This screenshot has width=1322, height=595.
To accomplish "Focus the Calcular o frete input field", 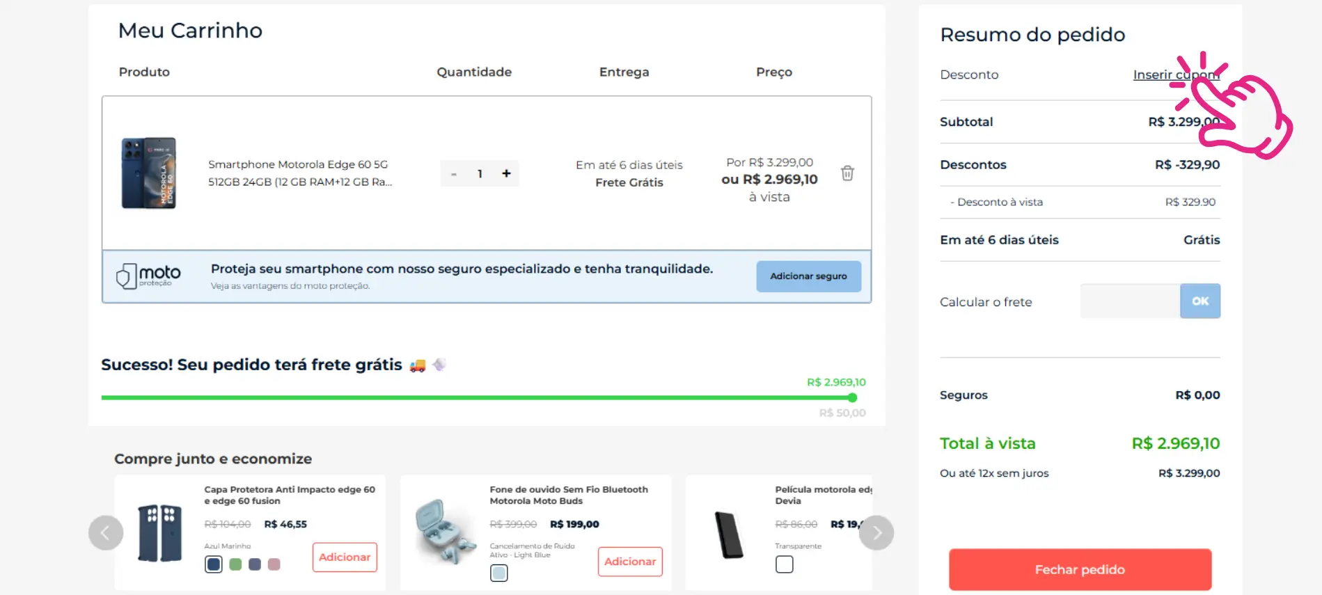I will (x=1130, y=301).
